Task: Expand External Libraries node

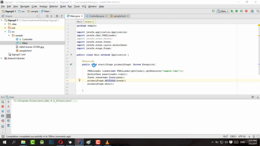Action: [x=2, y=58]
